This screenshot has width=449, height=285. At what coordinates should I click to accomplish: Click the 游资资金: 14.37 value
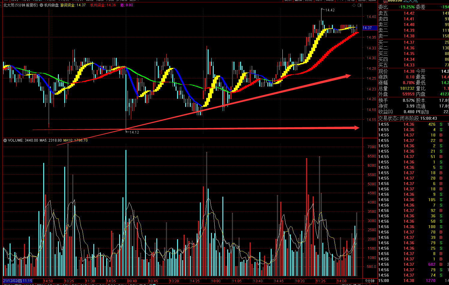pyautogui.click(x=73, y=5)
